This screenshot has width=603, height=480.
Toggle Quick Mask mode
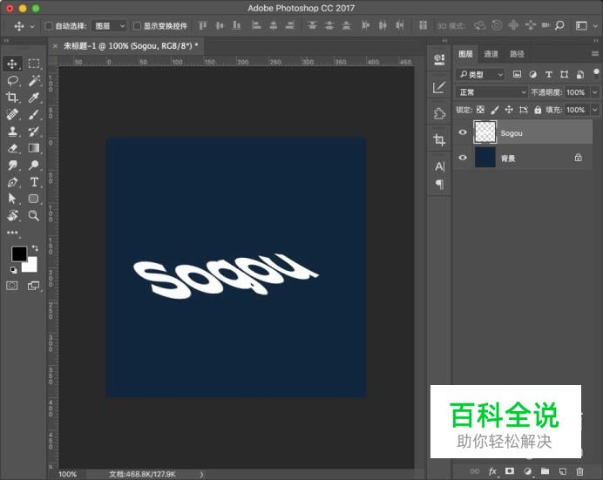(12, 286)
